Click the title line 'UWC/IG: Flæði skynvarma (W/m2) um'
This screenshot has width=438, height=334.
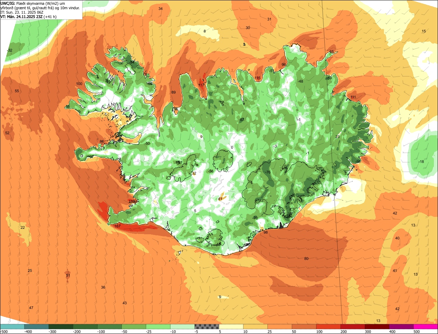point(33,3)
